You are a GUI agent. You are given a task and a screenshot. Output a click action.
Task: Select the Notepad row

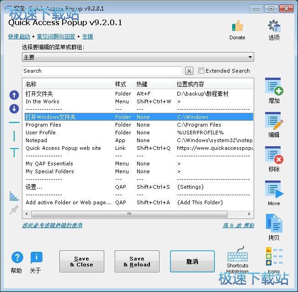pyautogui.click(x=139, y=140)
